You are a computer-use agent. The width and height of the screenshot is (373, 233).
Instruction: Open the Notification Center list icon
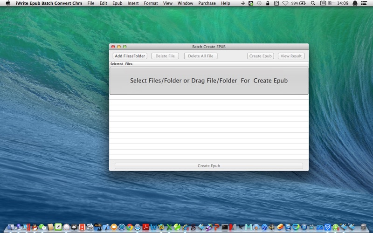364,3
